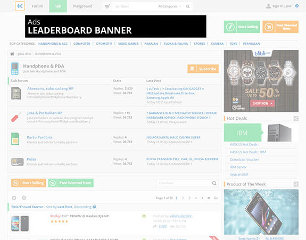
Task: Focus the Cari item search field
Action: 135,6
